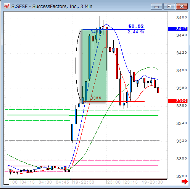This screenshot has height=189, width=190.
Task: Select the red 3365 price label on the axis
Action: click(178, 101)
